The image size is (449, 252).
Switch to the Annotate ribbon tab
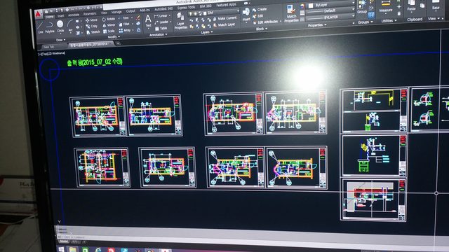tap(74, 15)
